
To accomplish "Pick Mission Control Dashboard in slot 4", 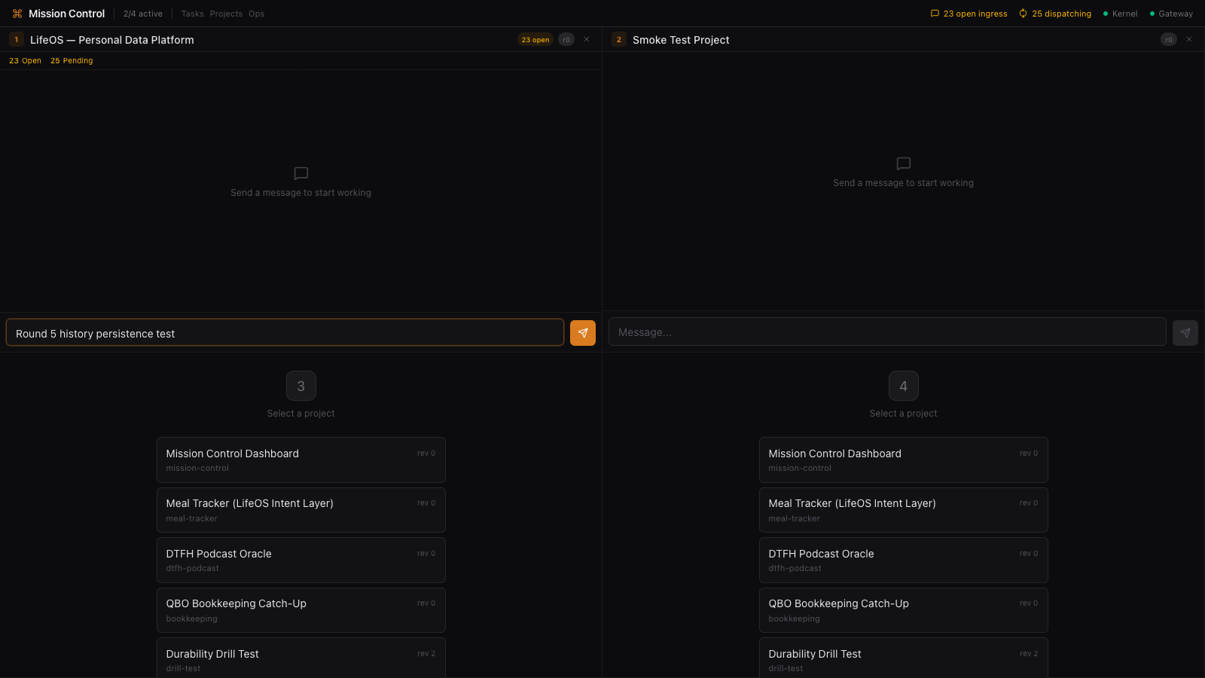I will [x=903, y=460].
